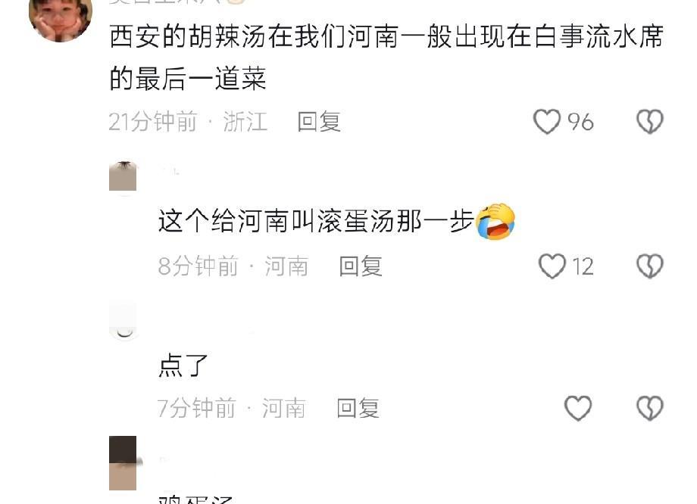697x504 pixels.
Task: Open the top commenter's child-photo avatar
Action: tap(61, 19)
